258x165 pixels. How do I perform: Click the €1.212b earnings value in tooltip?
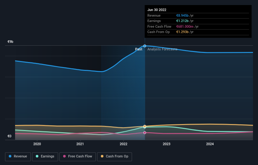click(182, 21)
